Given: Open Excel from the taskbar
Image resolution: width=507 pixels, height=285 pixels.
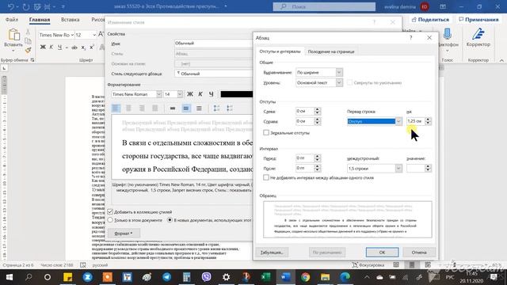Looking at the screenshot, I should 266,277.
